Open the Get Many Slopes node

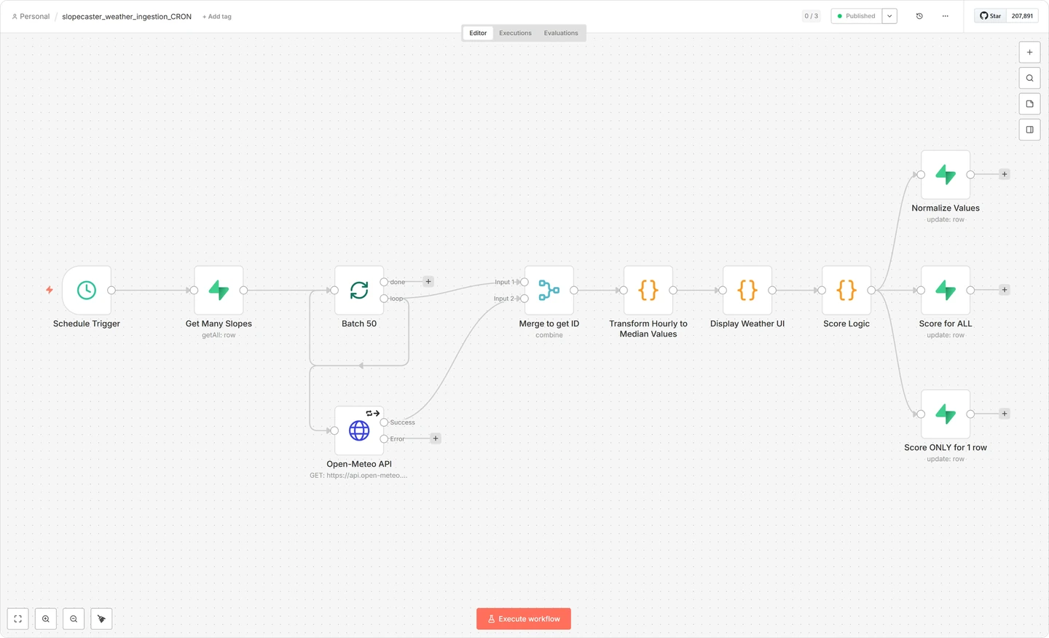pos(219,290)
